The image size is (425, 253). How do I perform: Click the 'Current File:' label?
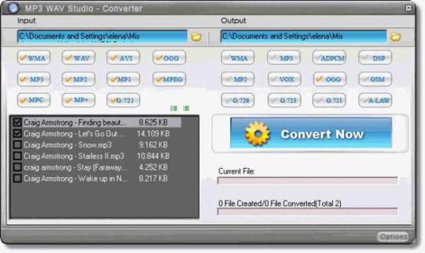237,171
